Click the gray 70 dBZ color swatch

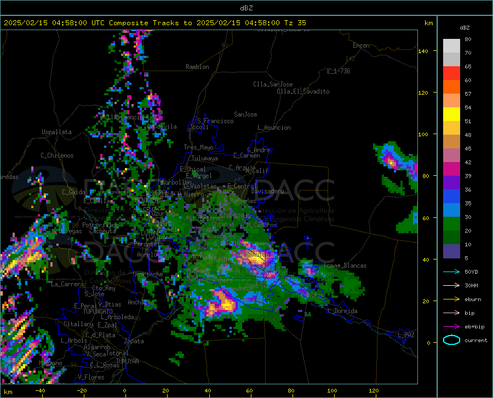(x=451, y=59)
